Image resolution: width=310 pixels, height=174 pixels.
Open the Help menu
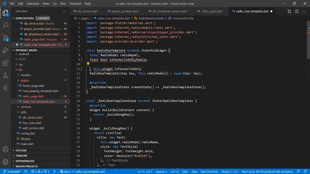[88, 3]
